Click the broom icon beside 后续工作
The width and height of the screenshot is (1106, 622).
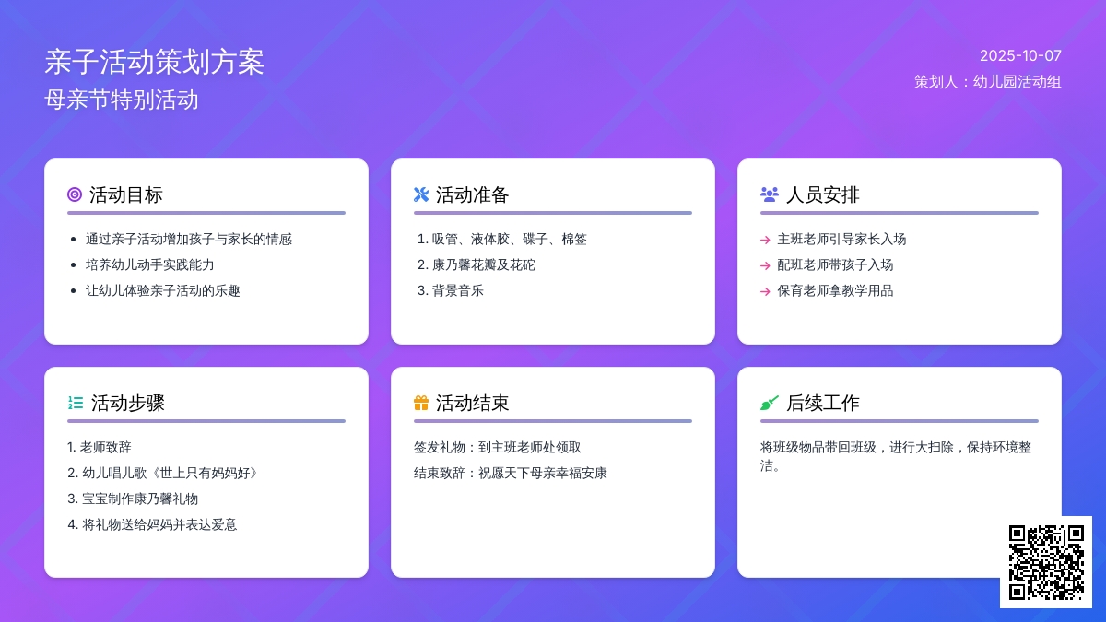coord(769,403)
